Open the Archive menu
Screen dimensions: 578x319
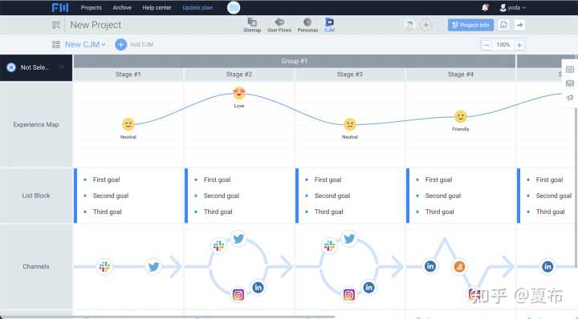(x=122, y=7)
